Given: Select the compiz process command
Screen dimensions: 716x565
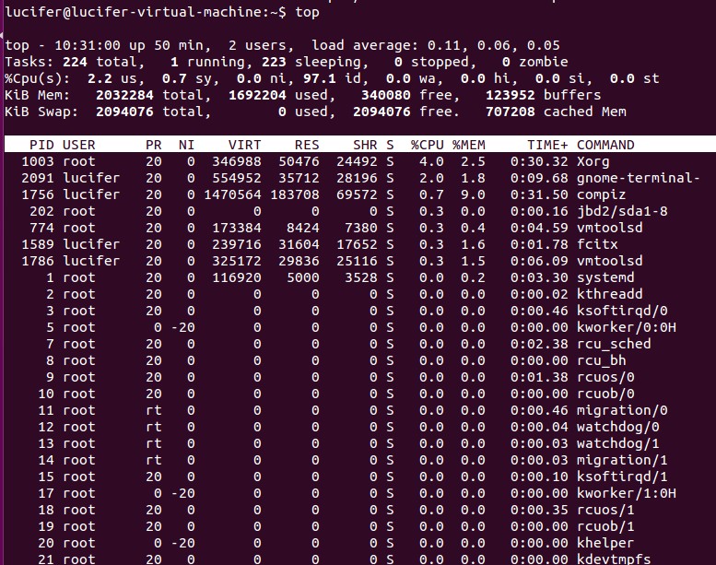Looking at the screenshot, I should pos(601,195).
